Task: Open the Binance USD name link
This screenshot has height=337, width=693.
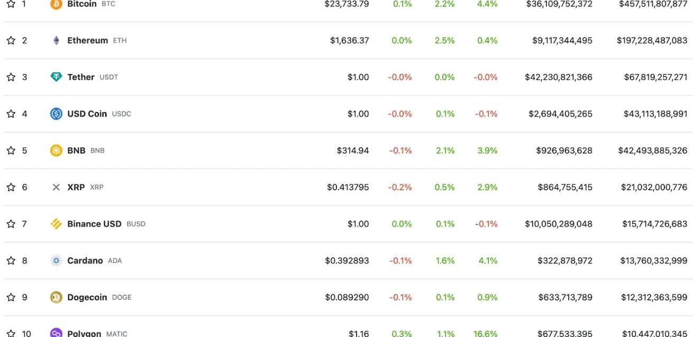Action: [94, 224]
